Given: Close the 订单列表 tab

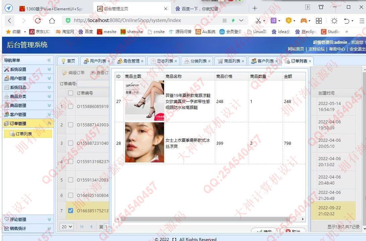Looking at the screenshot, I should click(310, 61).
